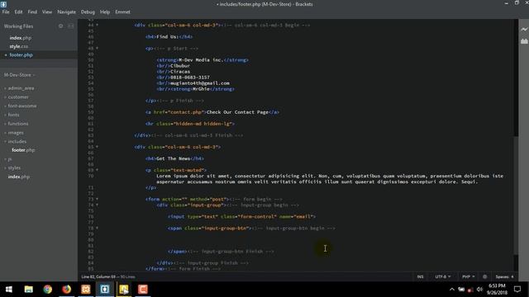Click the linting status circle icon

485,277
